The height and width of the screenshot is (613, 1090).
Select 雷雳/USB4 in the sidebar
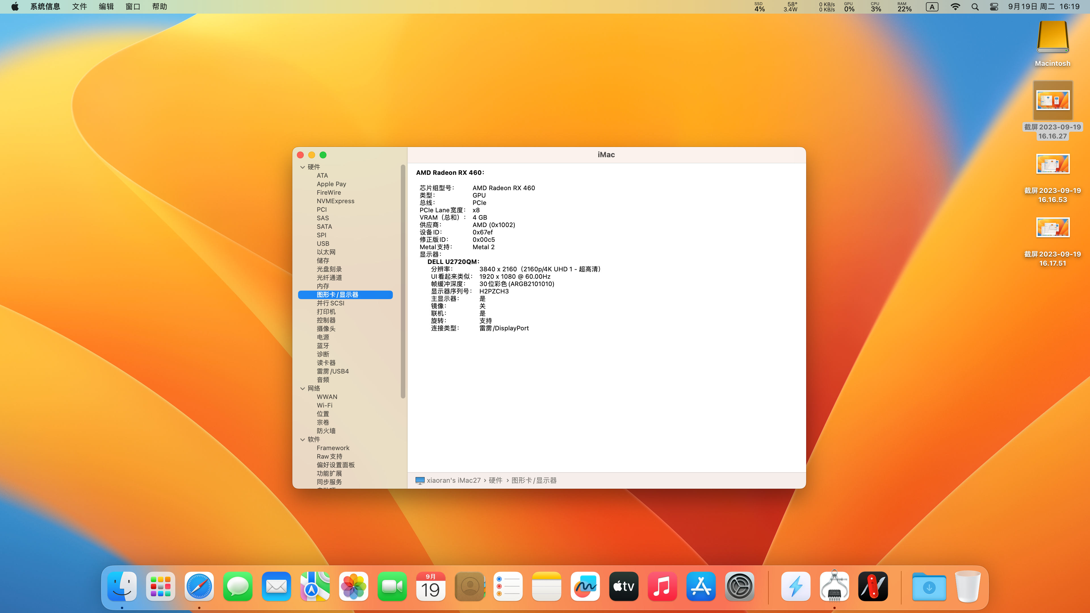pos(333,371)
